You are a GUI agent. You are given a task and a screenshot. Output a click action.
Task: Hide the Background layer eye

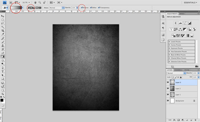pyautogui.click(x=168, y=101)
